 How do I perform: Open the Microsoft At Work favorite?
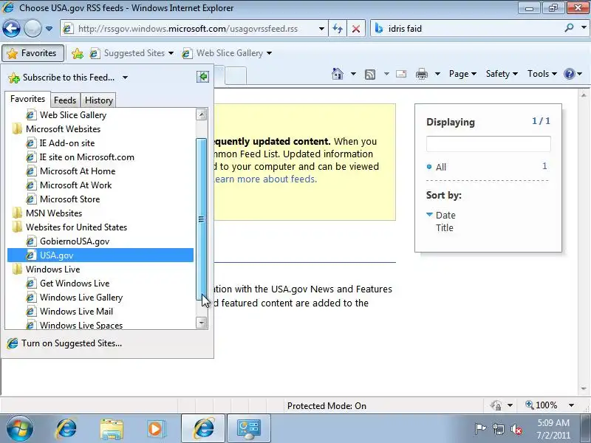point(75,185)
